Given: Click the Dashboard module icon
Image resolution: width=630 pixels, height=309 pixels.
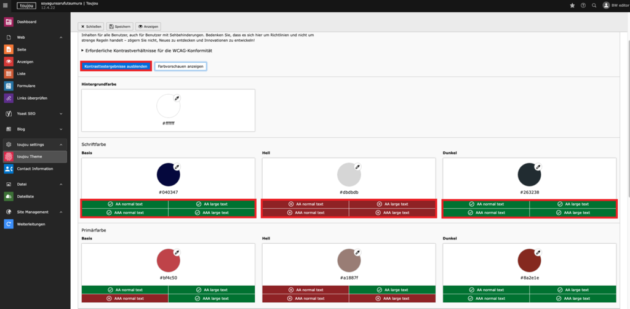Looking at the screenshot, I should tap(9, 22).
